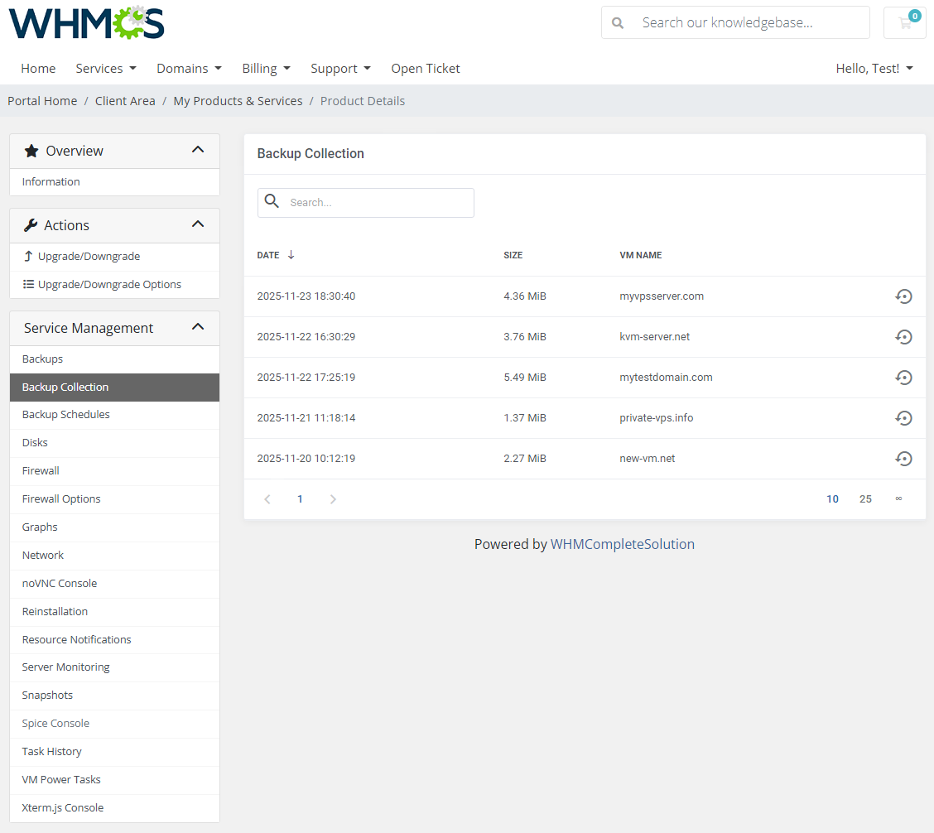
Task: Show all entries with infinity symbol
Action: tap(899, 498)
